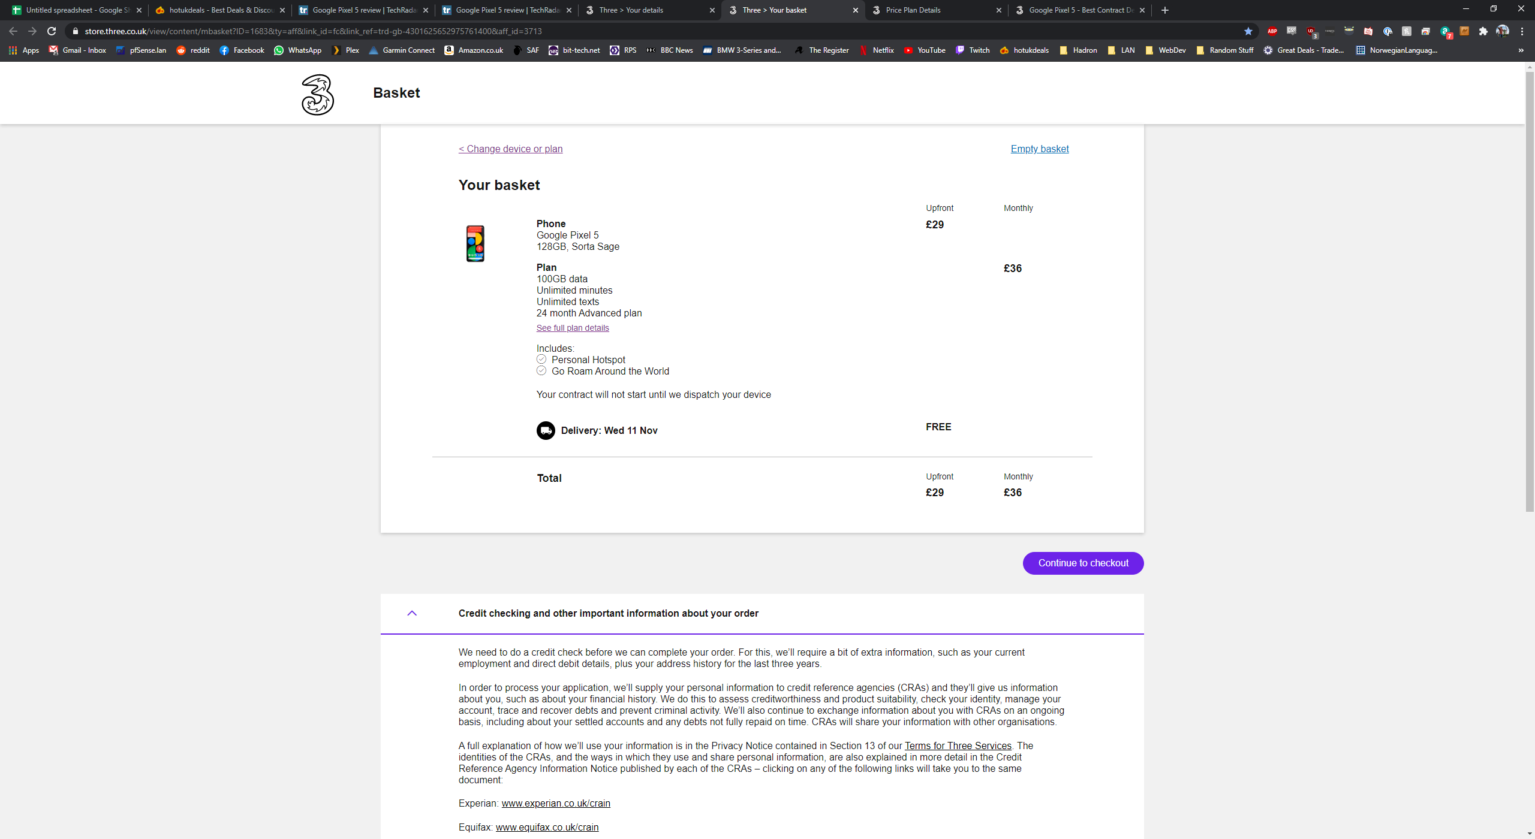Click the browser forward arrow
Viewport: 1535px width, 839px height.
click(32, 31)
